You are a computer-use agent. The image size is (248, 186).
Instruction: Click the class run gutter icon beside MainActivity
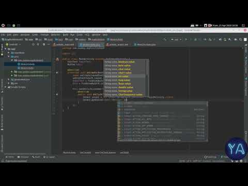click(x=57, y=59)
